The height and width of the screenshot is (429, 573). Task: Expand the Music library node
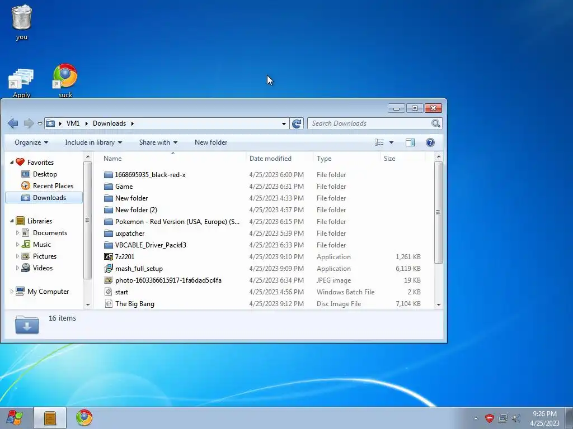(x=17, y=244)
